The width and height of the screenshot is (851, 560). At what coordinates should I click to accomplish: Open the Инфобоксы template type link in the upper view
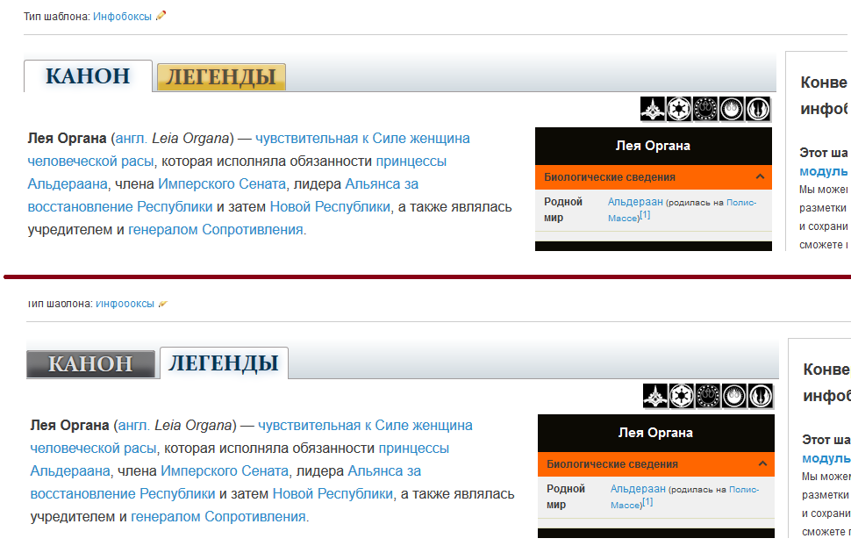[x=122, y=17]
